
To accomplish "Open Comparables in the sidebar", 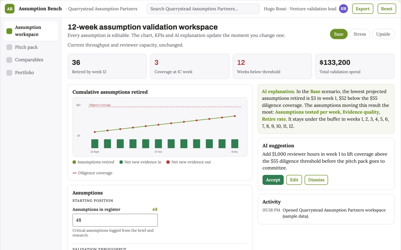I will 31,60.
